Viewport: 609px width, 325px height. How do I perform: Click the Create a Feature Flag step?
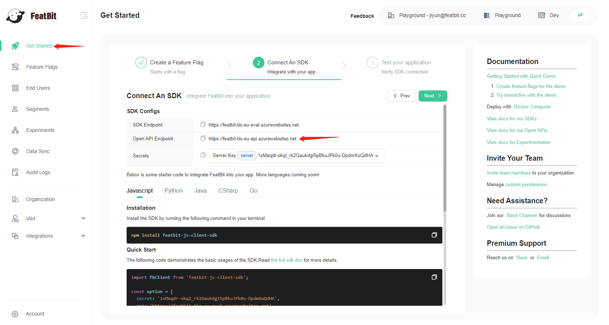[176, 63]
